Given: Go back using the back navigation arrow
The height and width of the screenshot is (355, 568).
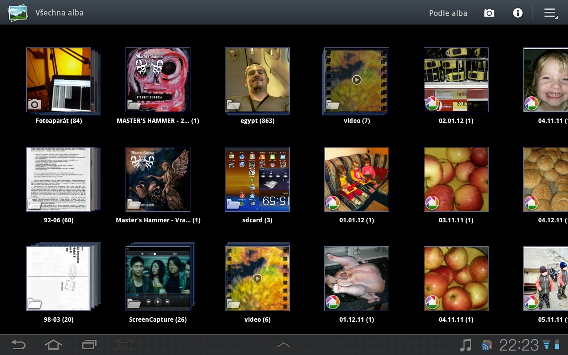Looking at the screenshot, I should [x=19, y=344].
